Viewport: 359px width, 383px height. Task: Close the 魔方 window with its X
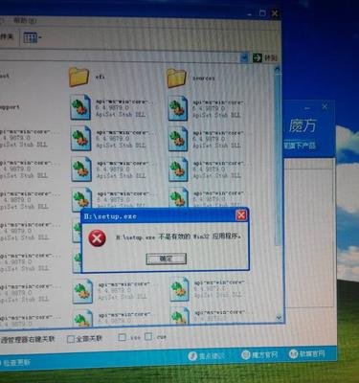click(325, 106)
